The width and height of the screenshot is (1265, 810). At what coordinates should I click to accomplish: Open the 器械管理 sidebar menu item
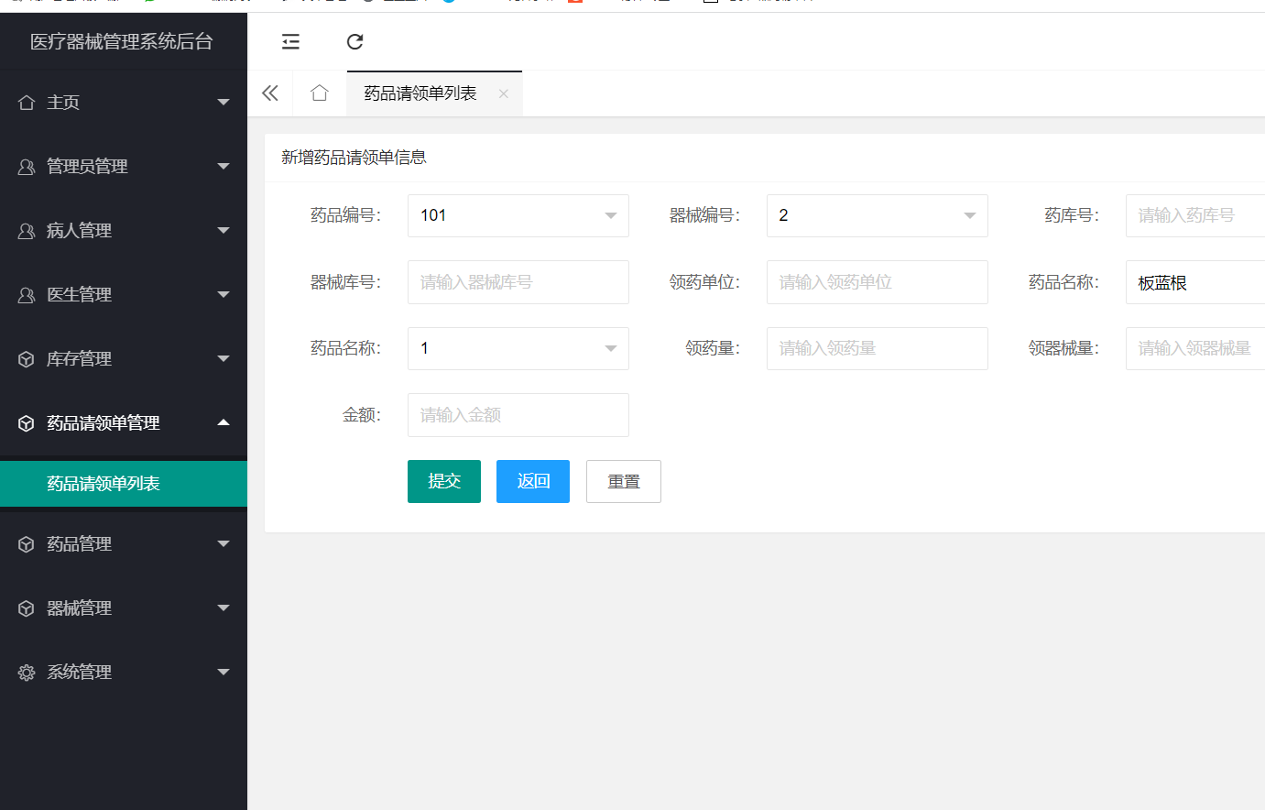pos(124,608)
